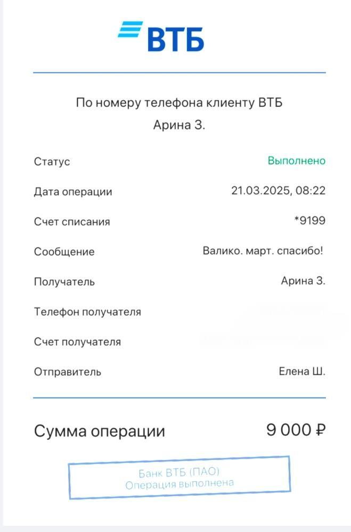Click the VTB logo at top
Viewport: 351px width, 532px height.
161,36
